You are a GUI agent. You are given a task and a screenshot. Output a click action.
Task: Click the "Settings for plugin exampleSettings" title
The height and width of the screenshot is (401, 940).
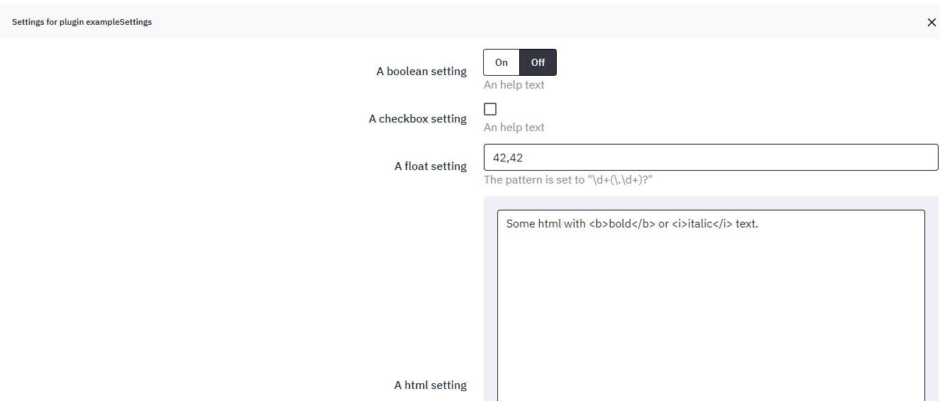coord(82,22)
